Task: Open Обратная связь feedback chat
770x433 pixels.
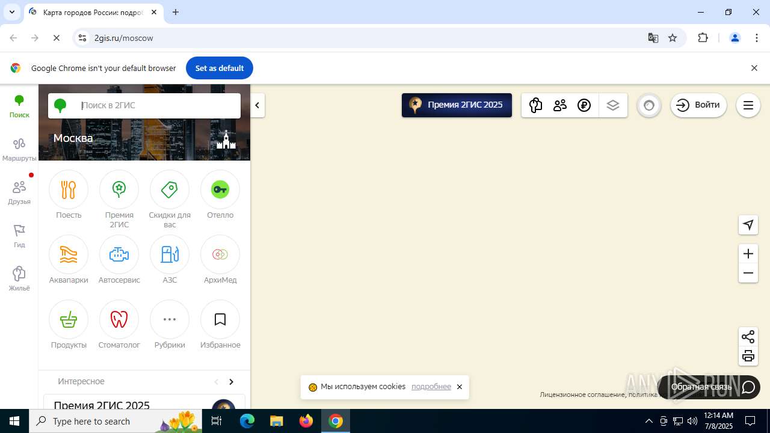Action: (709, 387)
